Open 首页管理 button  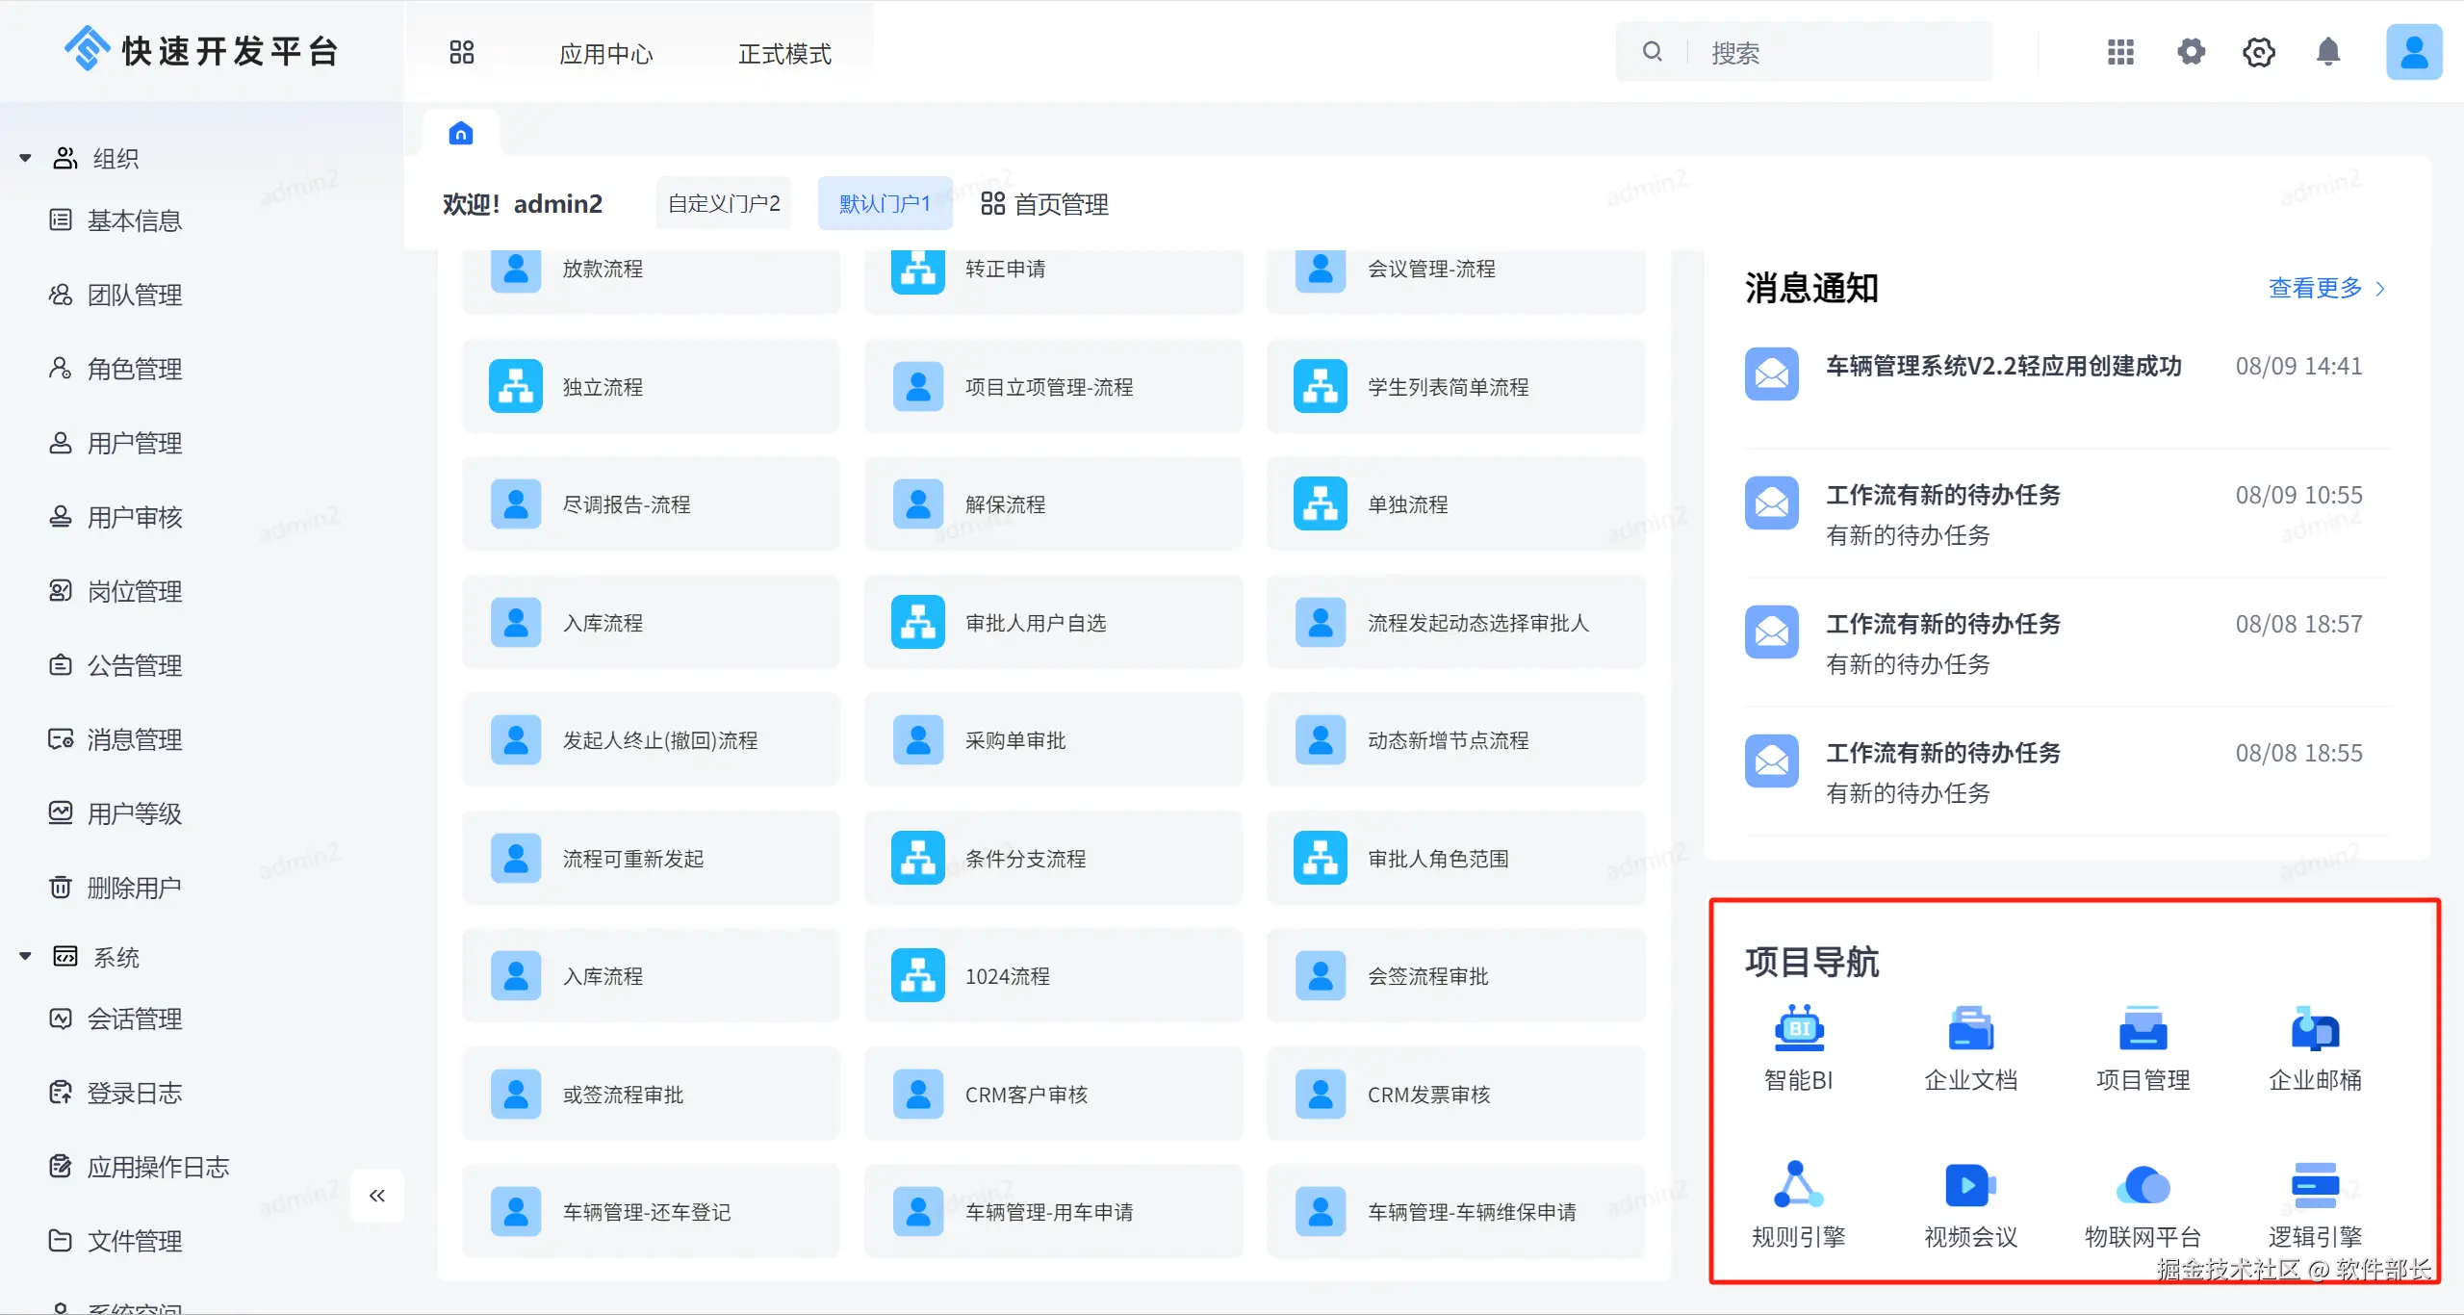(x=1044, y=204)
